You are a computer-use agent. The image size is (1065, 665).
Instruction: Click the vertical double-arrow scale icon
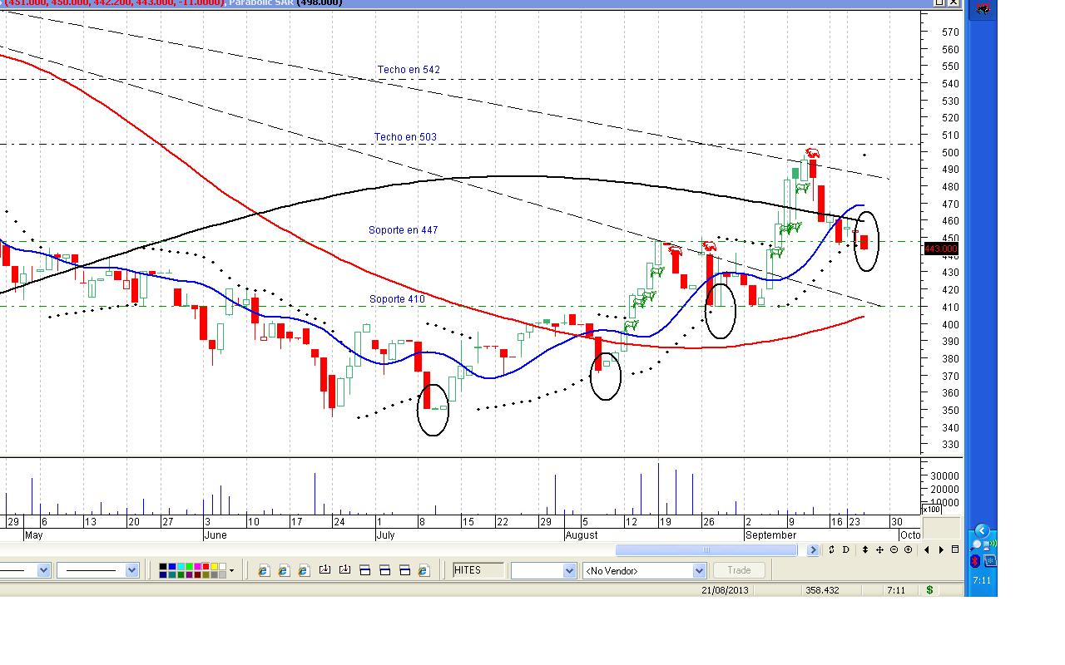coord(865,549)
